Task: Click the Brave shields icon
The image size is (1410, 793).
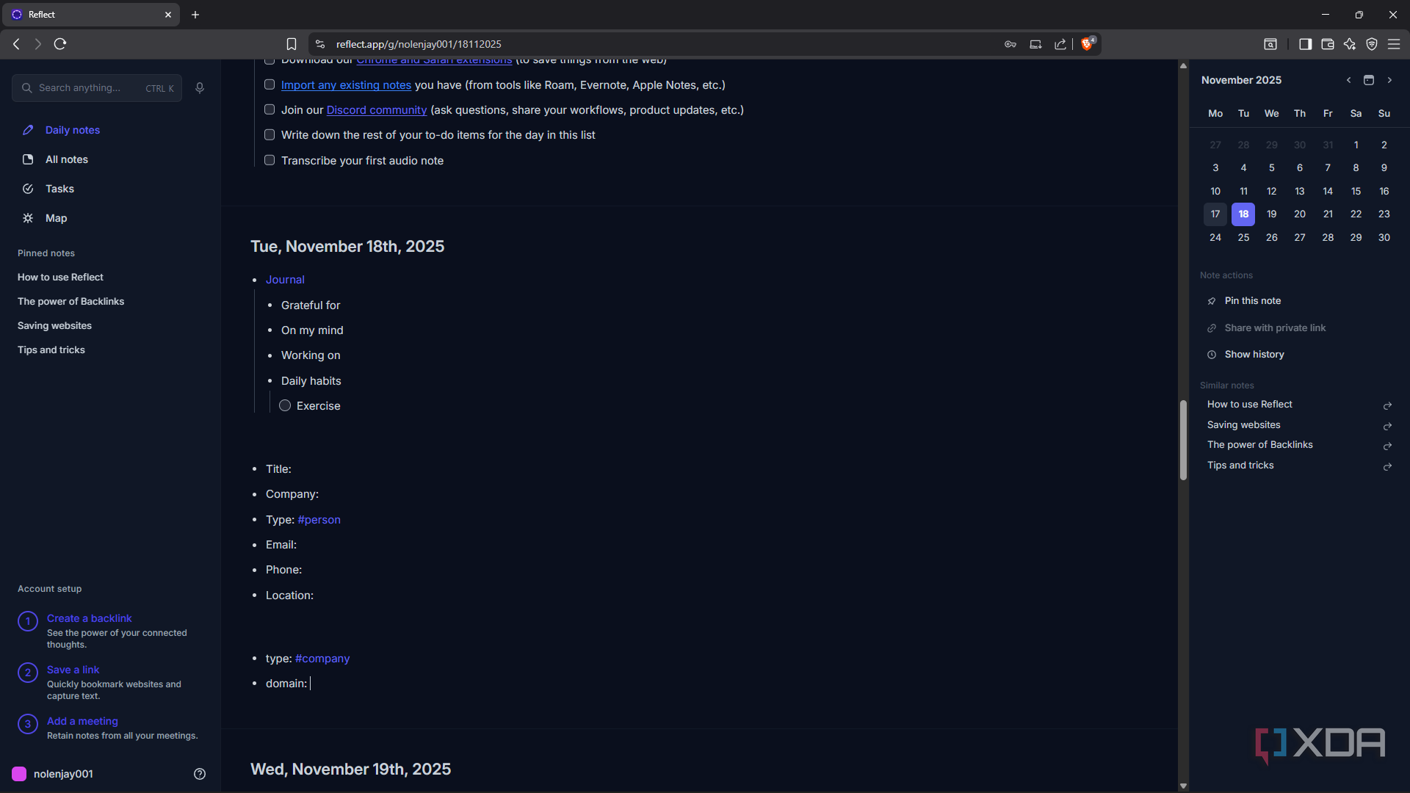Action: (1088, 44)
